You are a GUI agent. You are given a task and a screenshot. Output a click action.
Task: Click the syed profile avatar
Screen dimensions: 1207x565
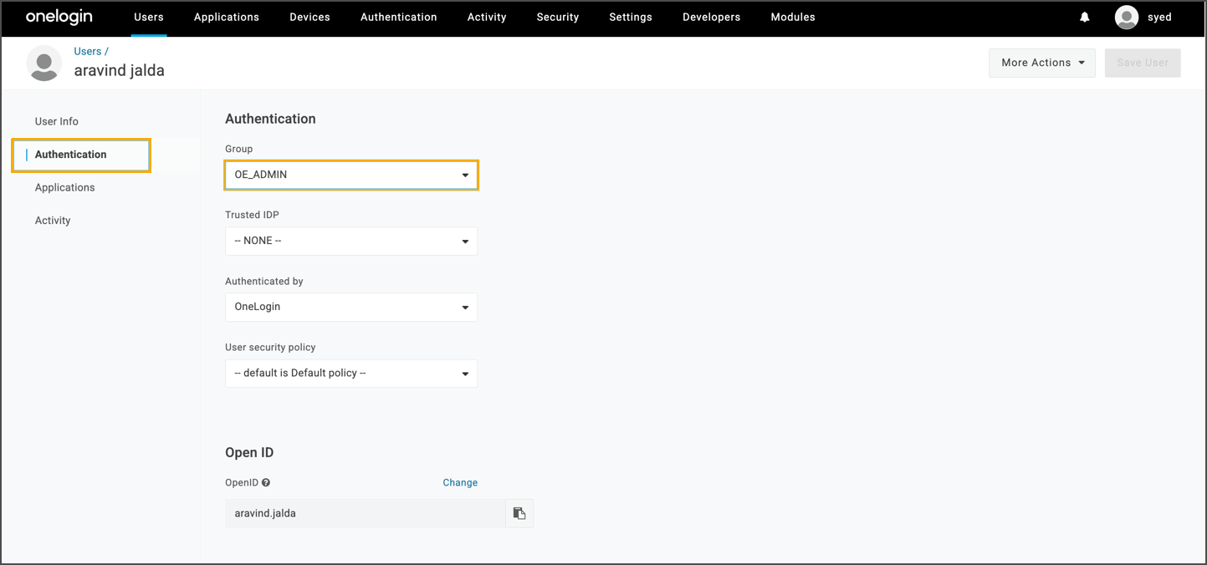1127,17
